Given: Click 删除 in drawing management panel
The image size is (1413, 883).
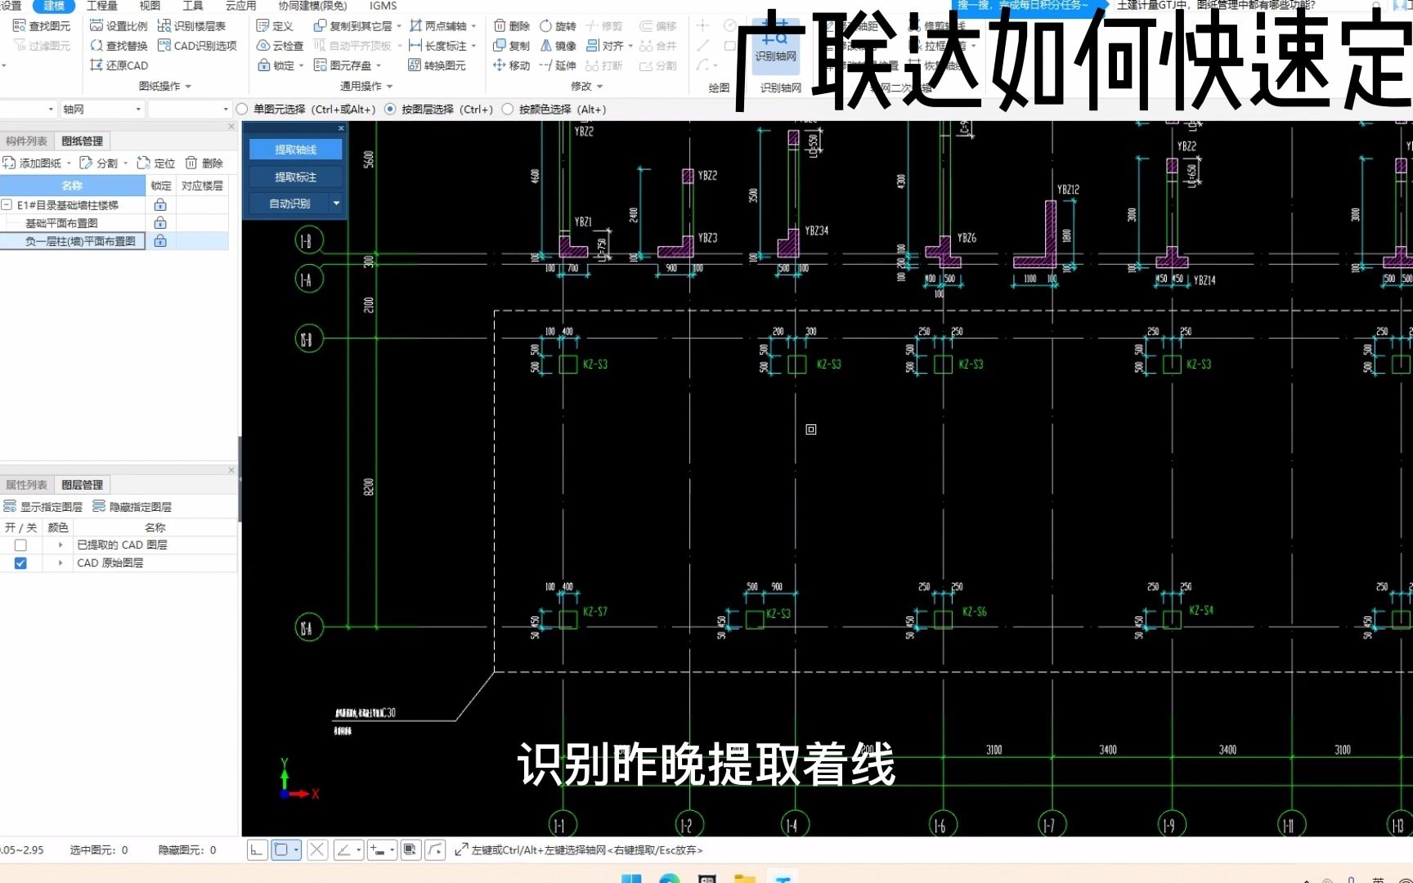Looking at the screenshot, I should [x=204, y=163].
